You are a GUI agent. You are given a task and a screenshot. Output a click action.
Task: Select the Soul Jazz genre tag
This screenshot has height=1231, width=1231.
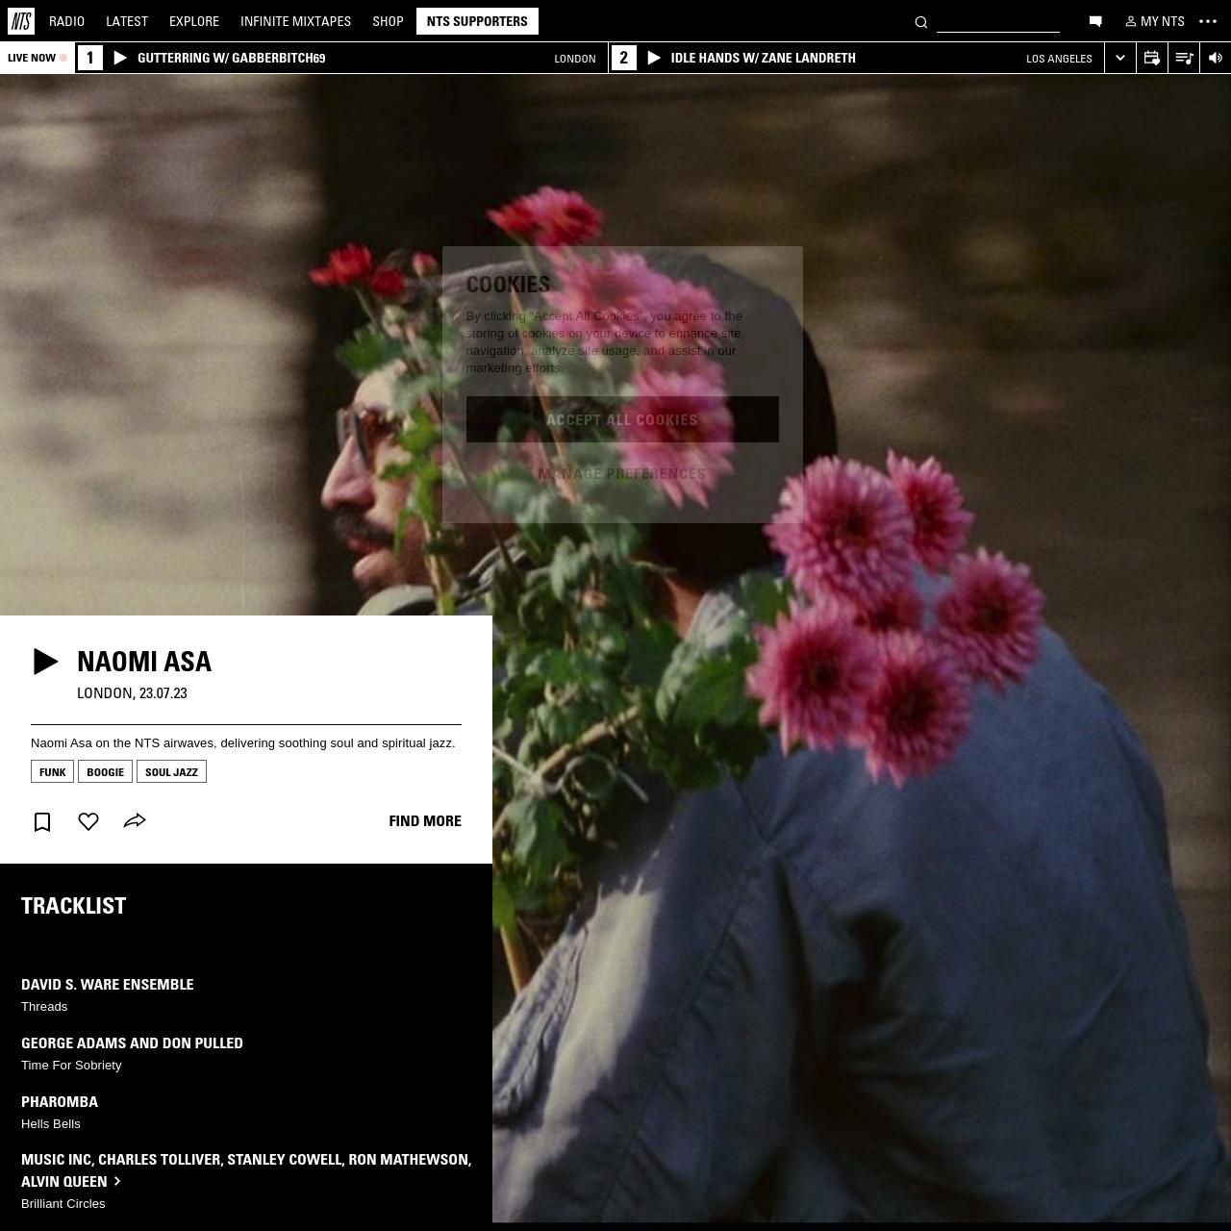171,771
